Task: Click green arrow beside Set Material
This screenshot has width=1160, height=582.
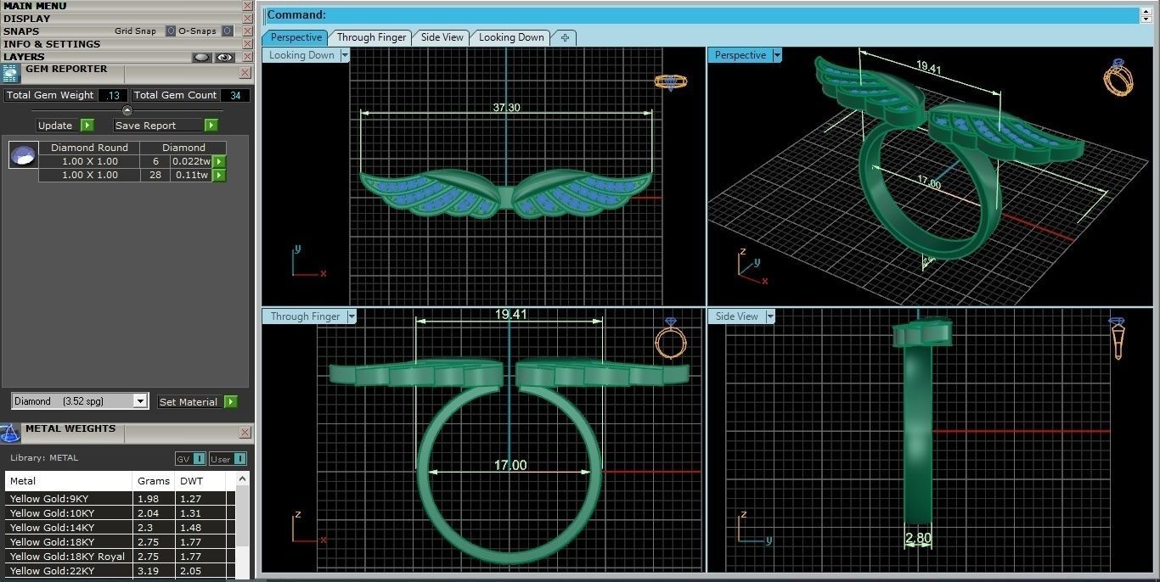Action: [x=231, y=402]
